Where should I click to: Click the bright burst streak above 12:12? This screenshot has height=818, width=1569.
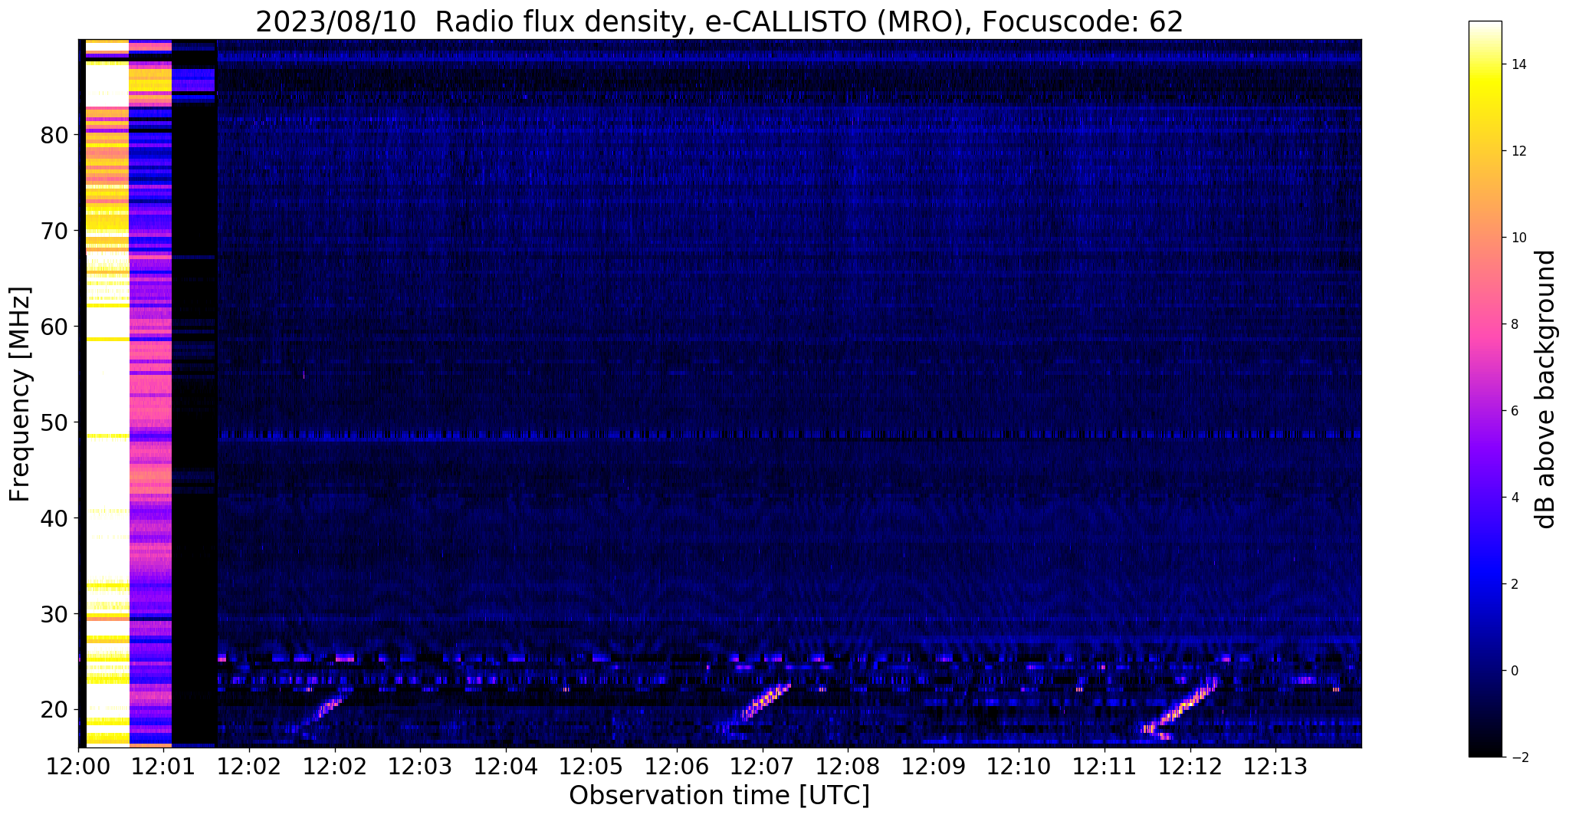(1180, 709)
